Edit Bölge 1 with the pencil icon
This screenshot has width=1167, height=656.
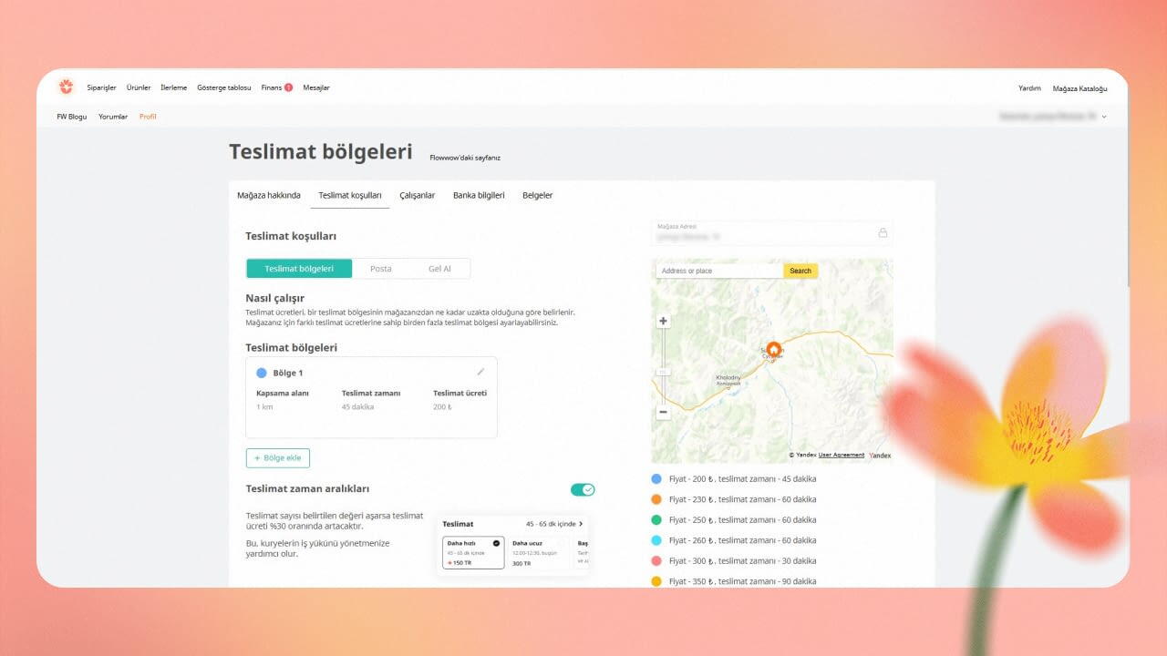point(480,372)
